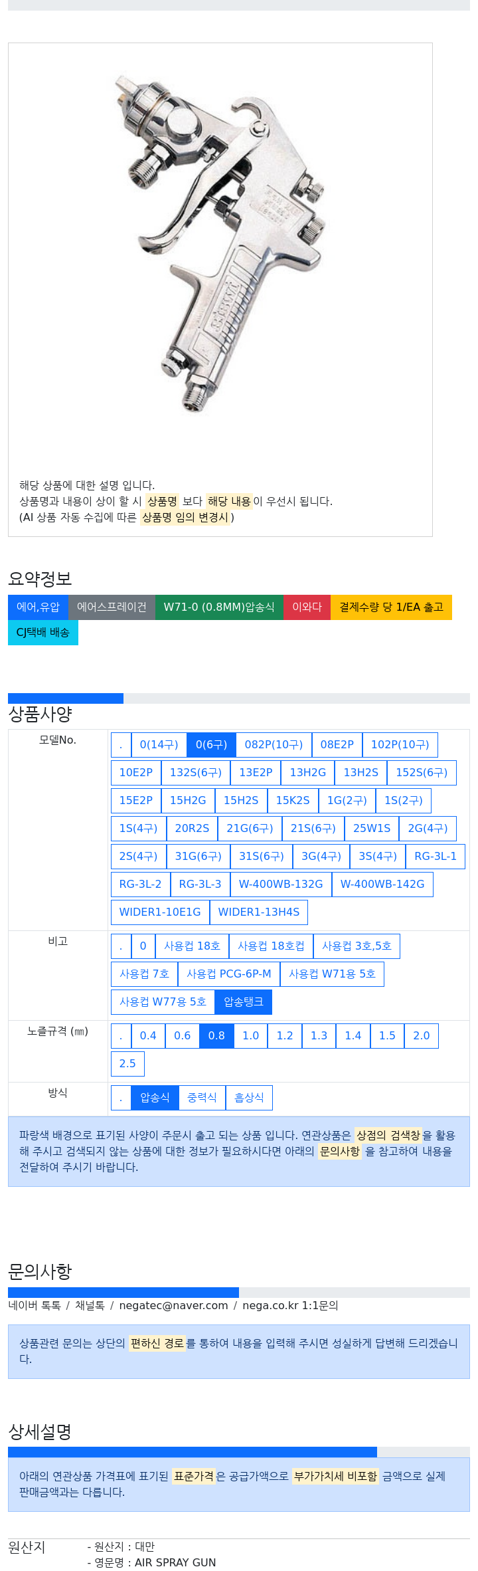The image size is (478, 1571).
Task: Switch method to 흡상식
Action: pos(249,1098)
